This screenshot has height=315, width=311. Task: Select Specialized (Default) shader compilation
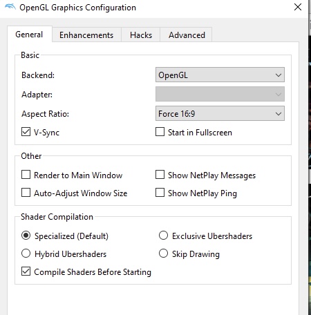coord(26,236)
